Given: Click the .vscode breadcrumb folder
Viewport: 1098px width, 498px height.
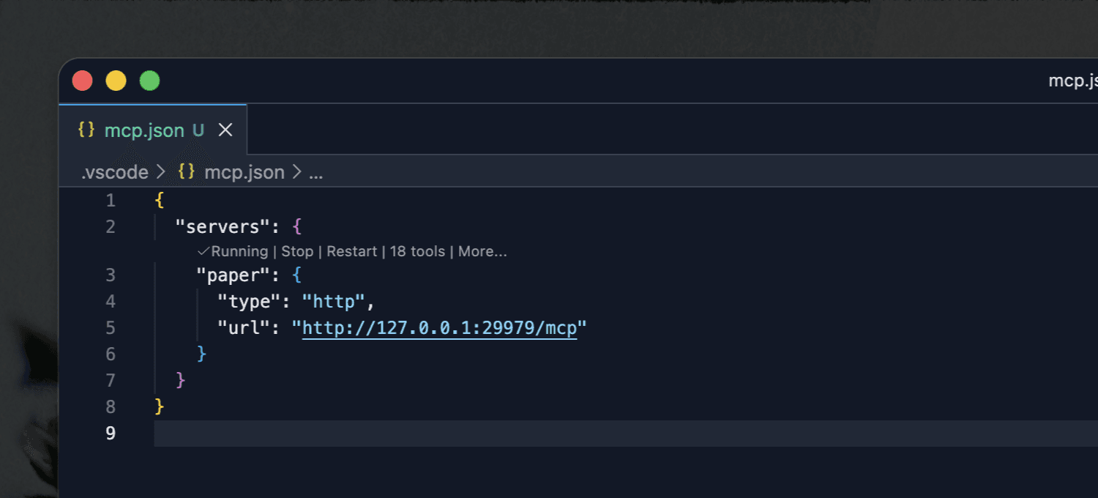Looking at the screenshot, I should [x=114, y=172].
